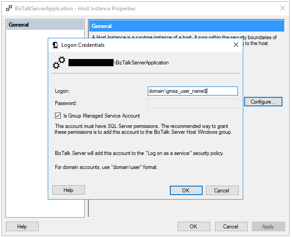Click the "Password:" label
This screenshot has width=291, height=237.
pos(66,103)
